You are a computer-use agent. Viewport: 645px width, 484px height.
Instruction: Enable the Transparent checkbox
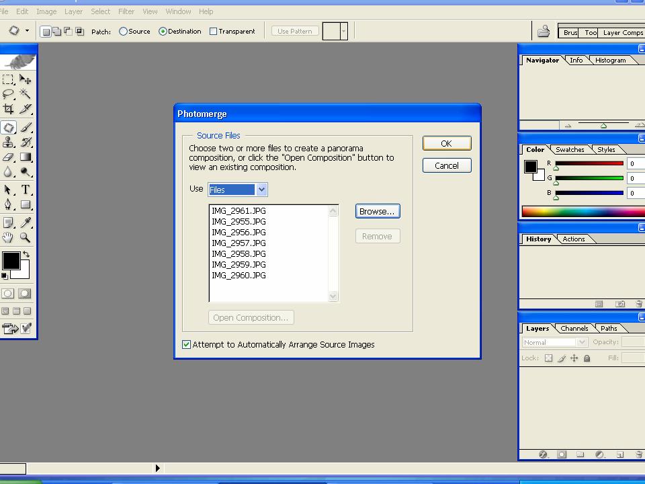214,32
